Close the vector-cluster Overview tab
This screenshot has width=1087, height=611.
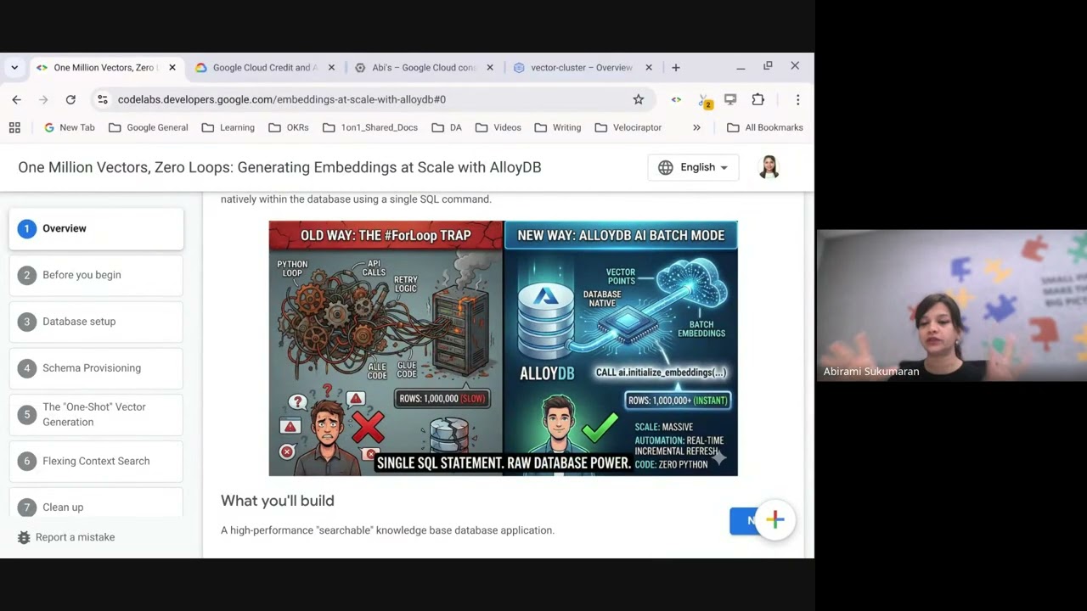tap(649, 67)
